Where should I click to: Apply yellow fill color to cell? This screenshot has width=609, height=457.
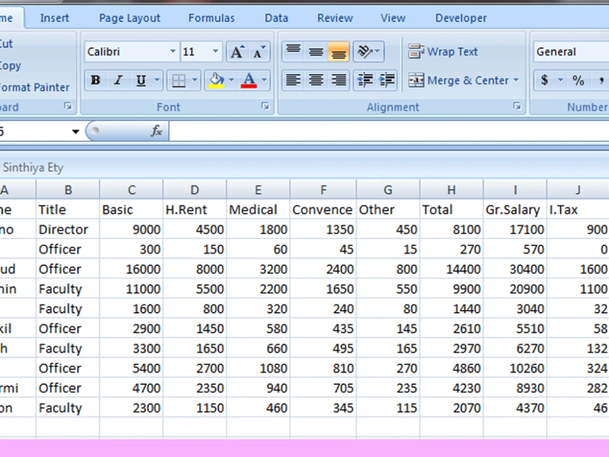(216, 80)
